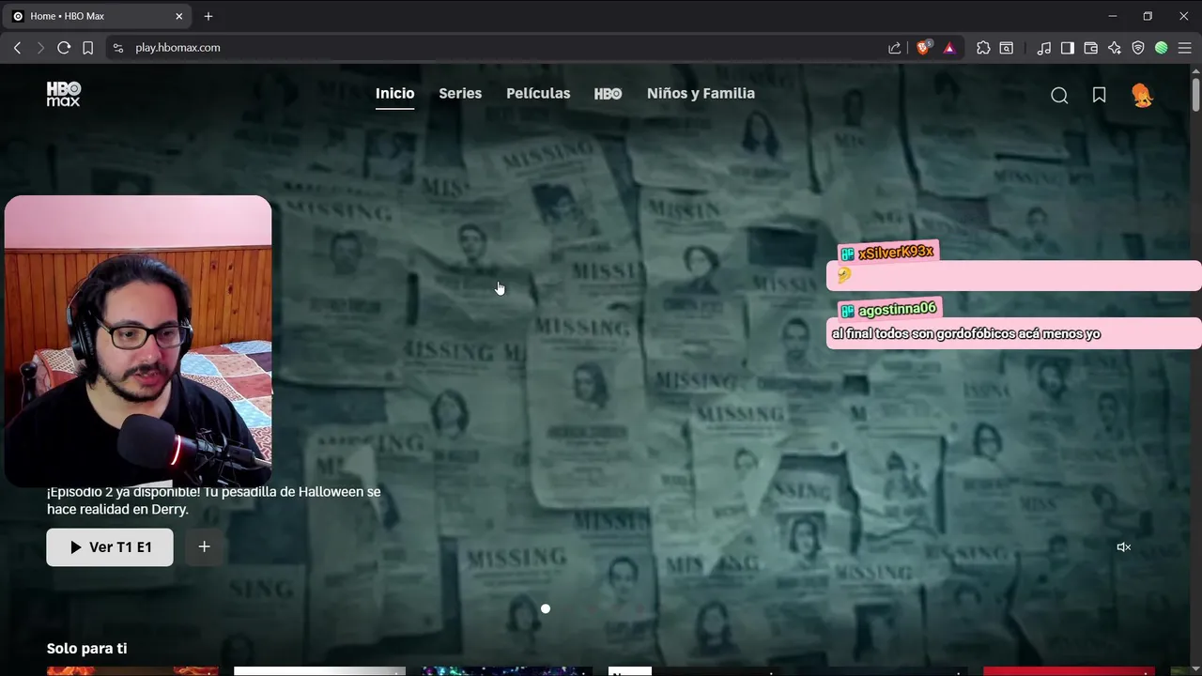Open Leo AI sparkle icon
The image size is (1202, 676).
click(1115, 48)
